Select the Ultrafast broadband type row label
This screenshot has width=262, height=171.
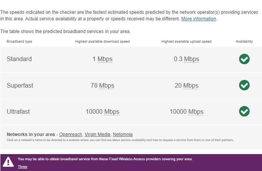tap(18, 112)
